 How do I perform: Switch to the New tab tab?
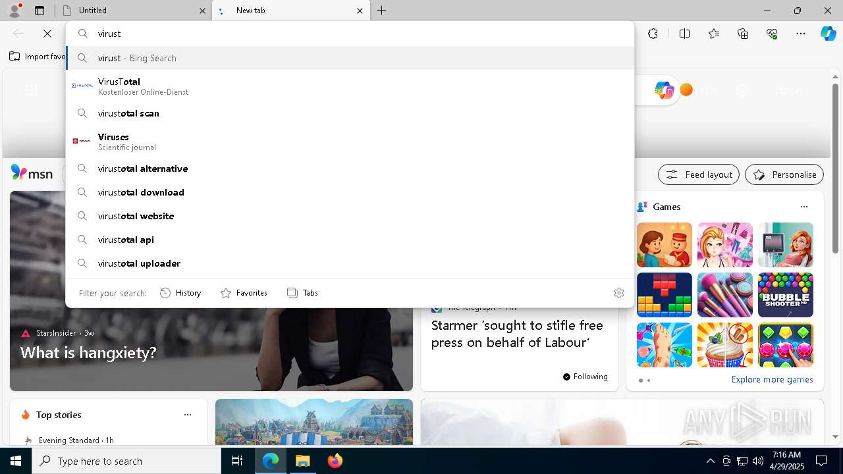pyautogui.click(x=290, y=11)
